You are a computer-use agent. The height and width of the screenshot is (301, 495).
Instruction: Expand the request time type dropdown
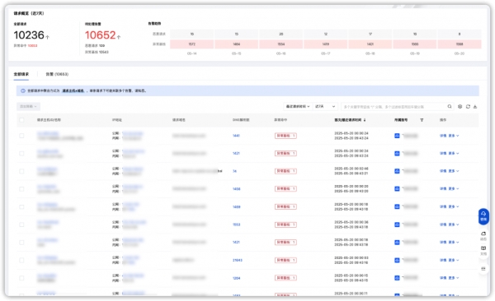click(x=298, y=106)
